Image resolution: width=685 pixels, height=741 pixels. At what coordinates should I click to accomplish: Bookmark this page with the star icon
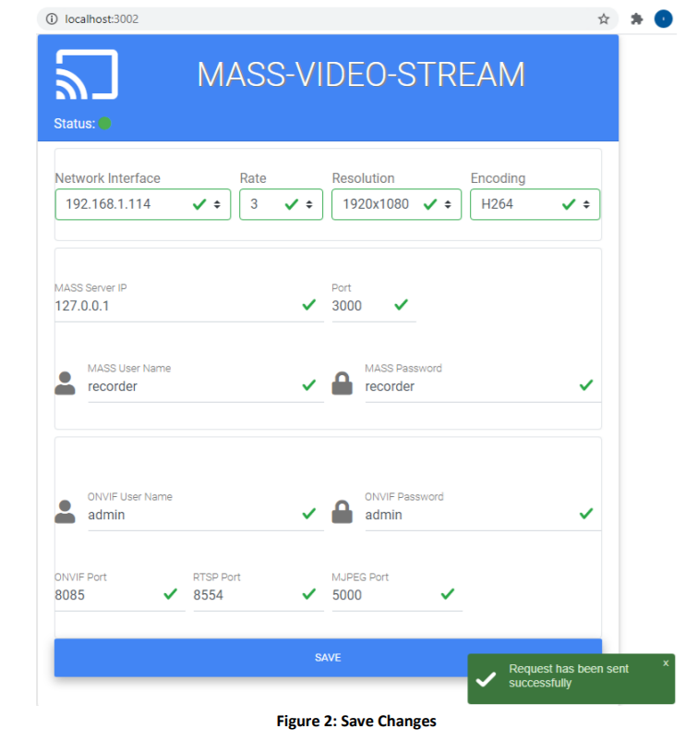pos(604,18)
